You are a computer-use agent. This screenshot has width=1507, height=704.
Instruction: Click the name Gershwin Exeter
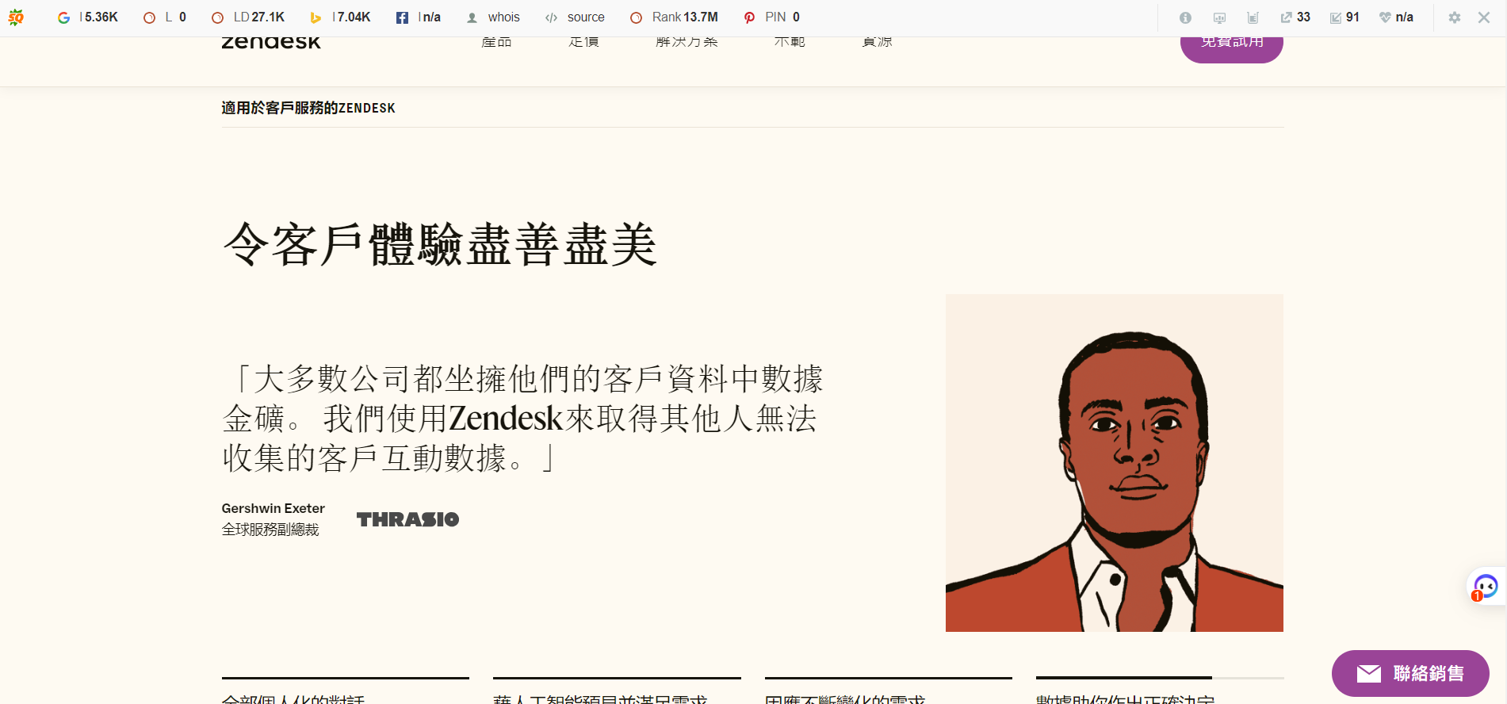pyautogui.click(x=273, y=508)
